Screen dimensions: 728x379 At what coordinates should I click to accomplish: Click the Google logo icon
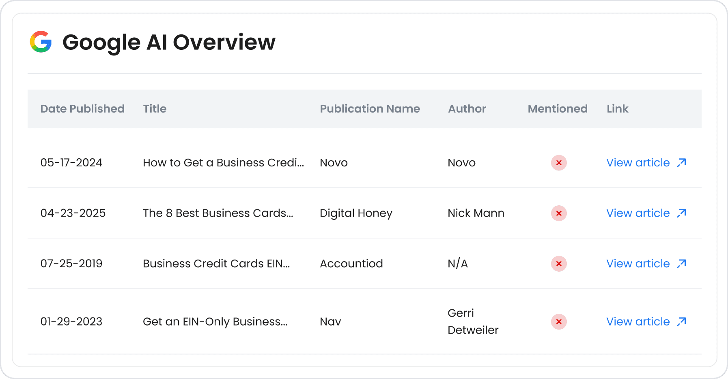tap(41, 42)
